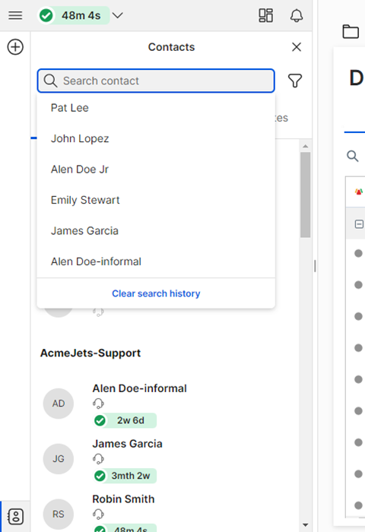Focus the Search contact field
Viewport: 365px width, 532px height.
click(x=156, y=81)
